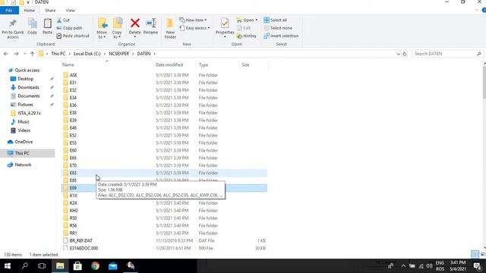The height and width of the screenshot is (273, 486).
Task: Open Chrome from the taskbar
Action: (x=95, y=266)
